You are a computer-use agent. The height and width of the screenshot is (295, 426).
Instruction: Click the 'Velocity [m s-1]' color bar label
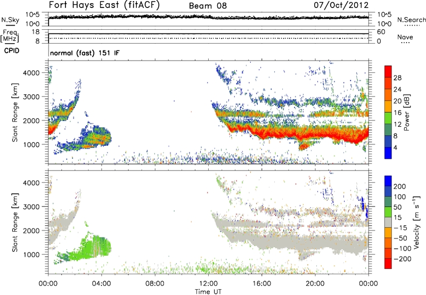[416, 222]
